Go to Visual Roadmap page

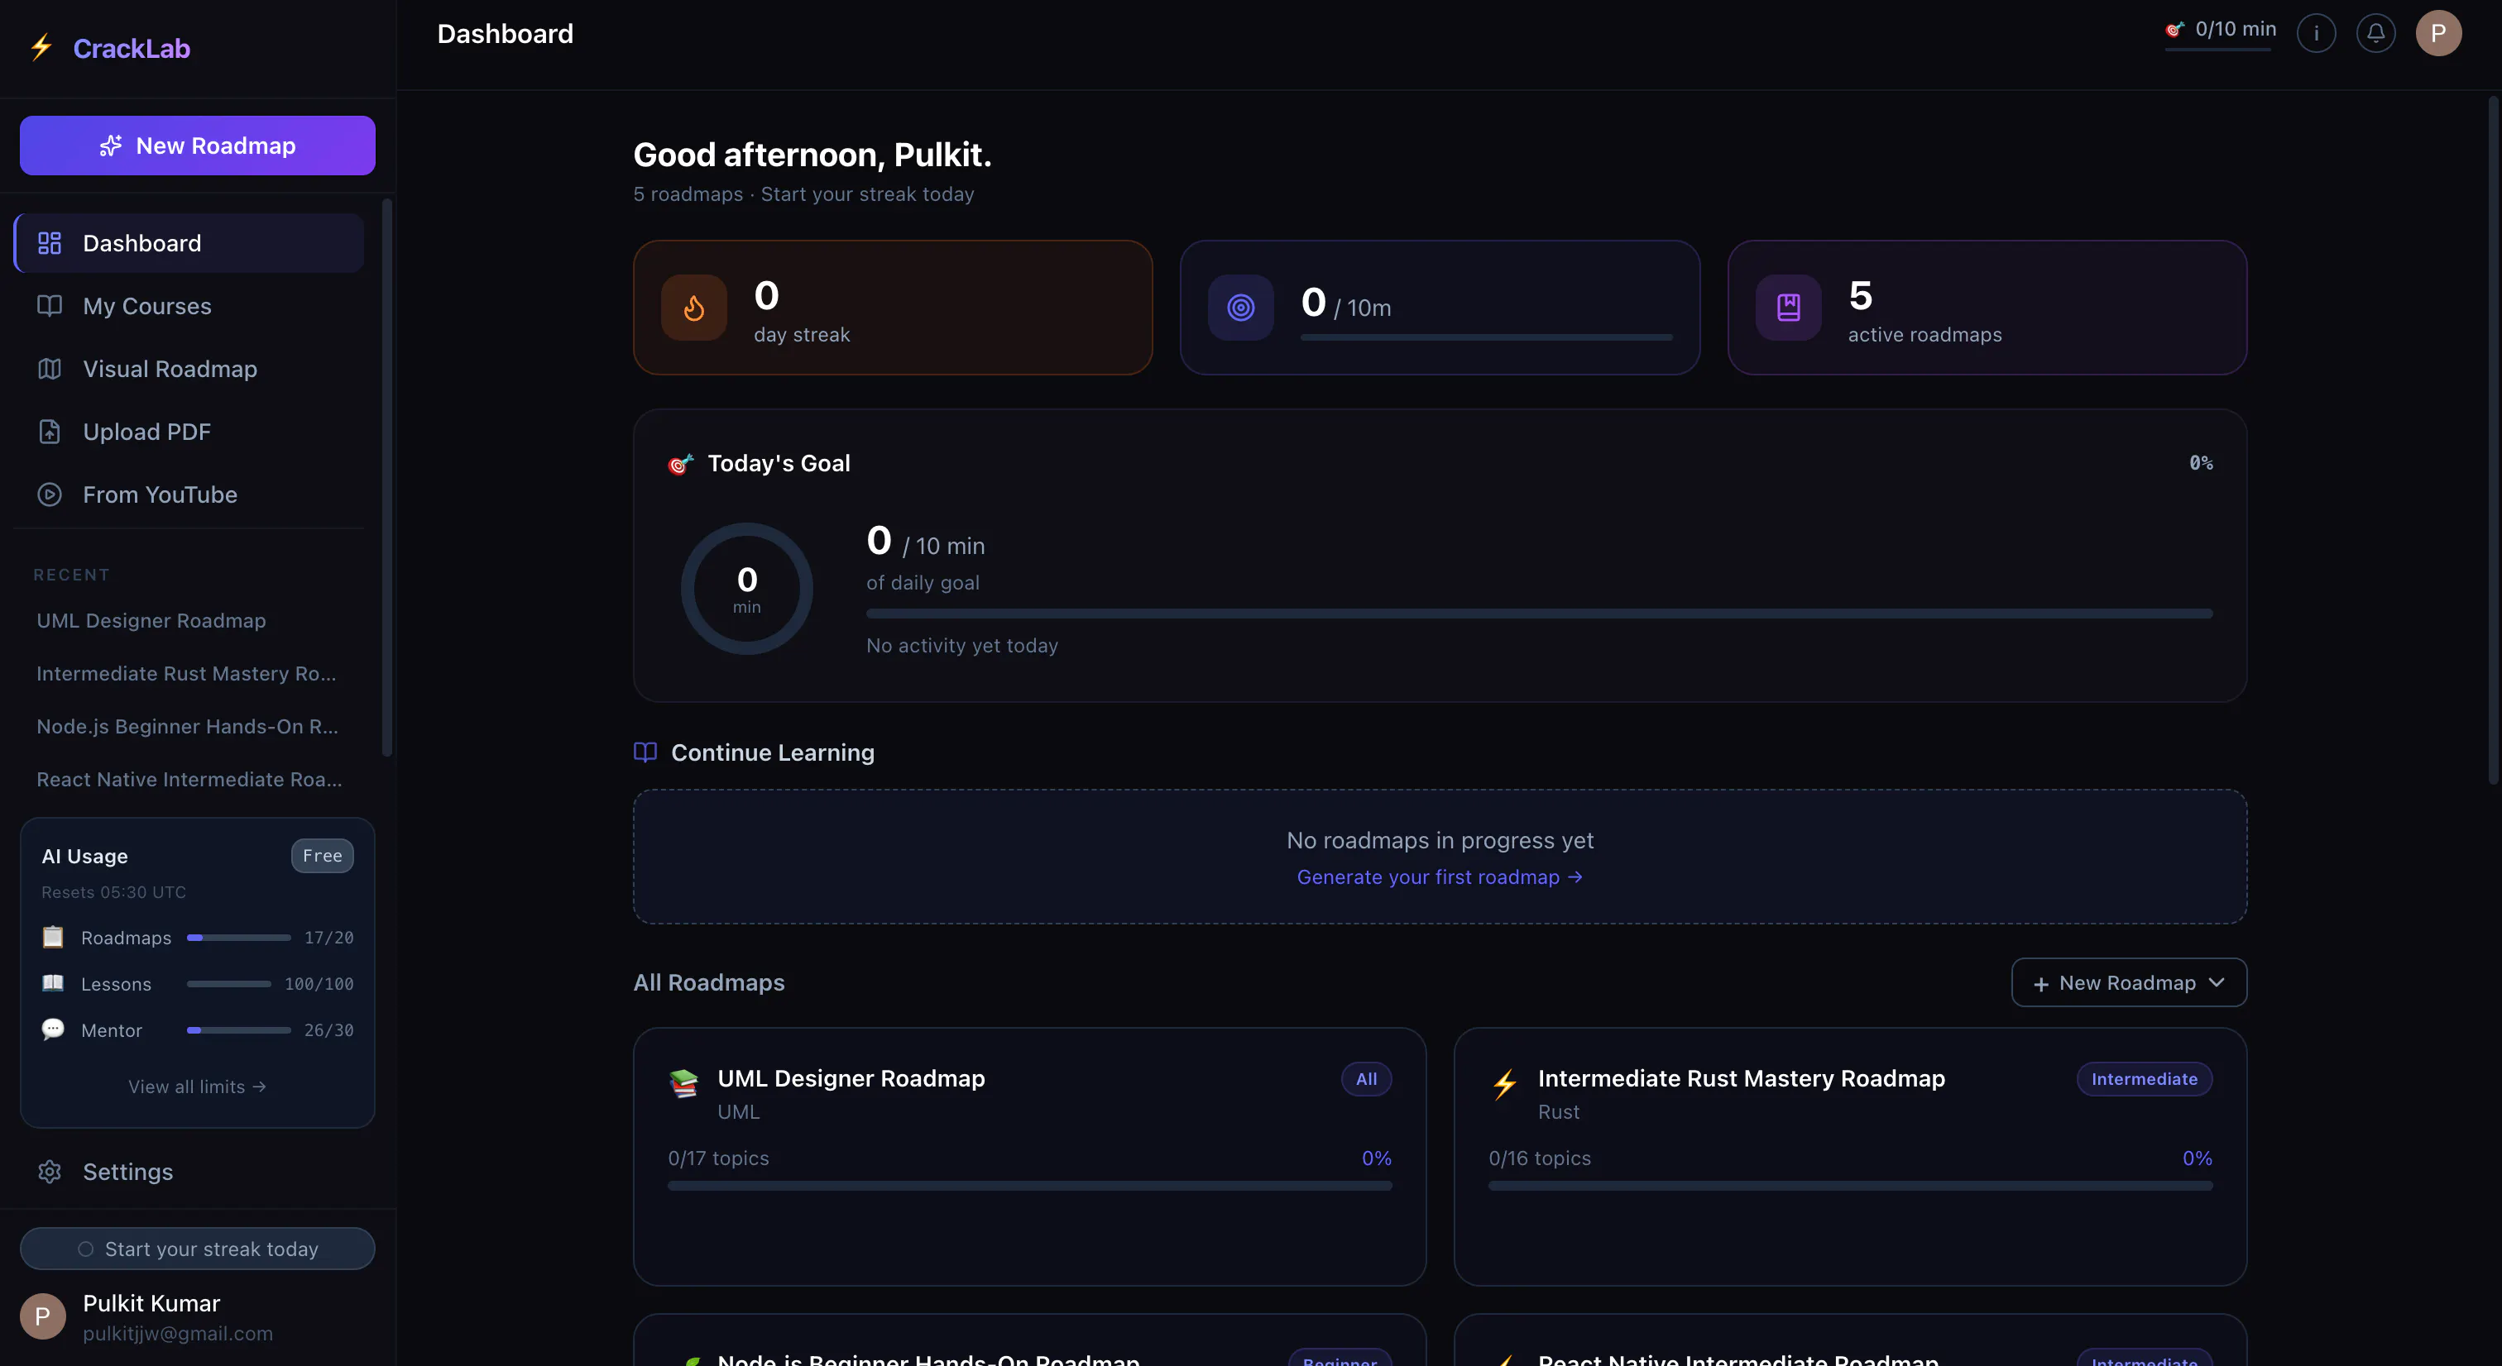pos(189,369)
